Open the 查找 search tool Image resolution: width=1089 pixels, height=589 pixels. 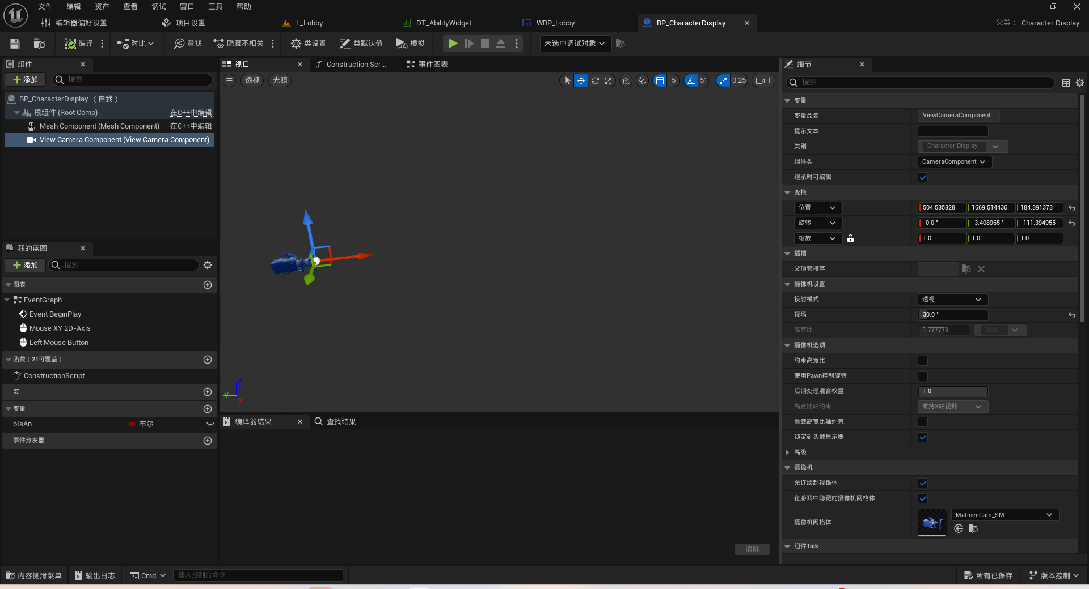coord(188,44)
